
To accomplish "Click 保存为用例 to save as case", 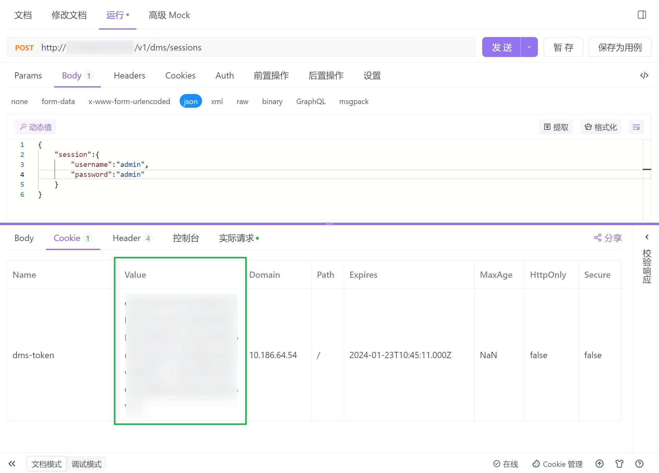I will click(620, 47).
